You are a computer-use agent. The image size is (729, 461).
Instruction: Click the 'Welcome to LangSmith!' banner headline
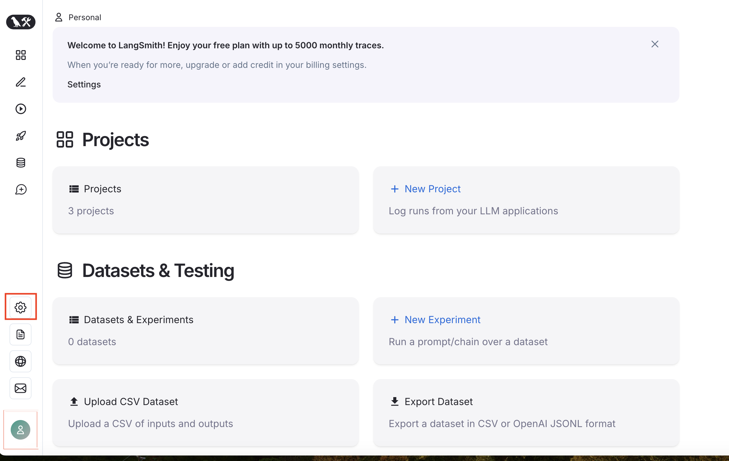click(226, 45)
